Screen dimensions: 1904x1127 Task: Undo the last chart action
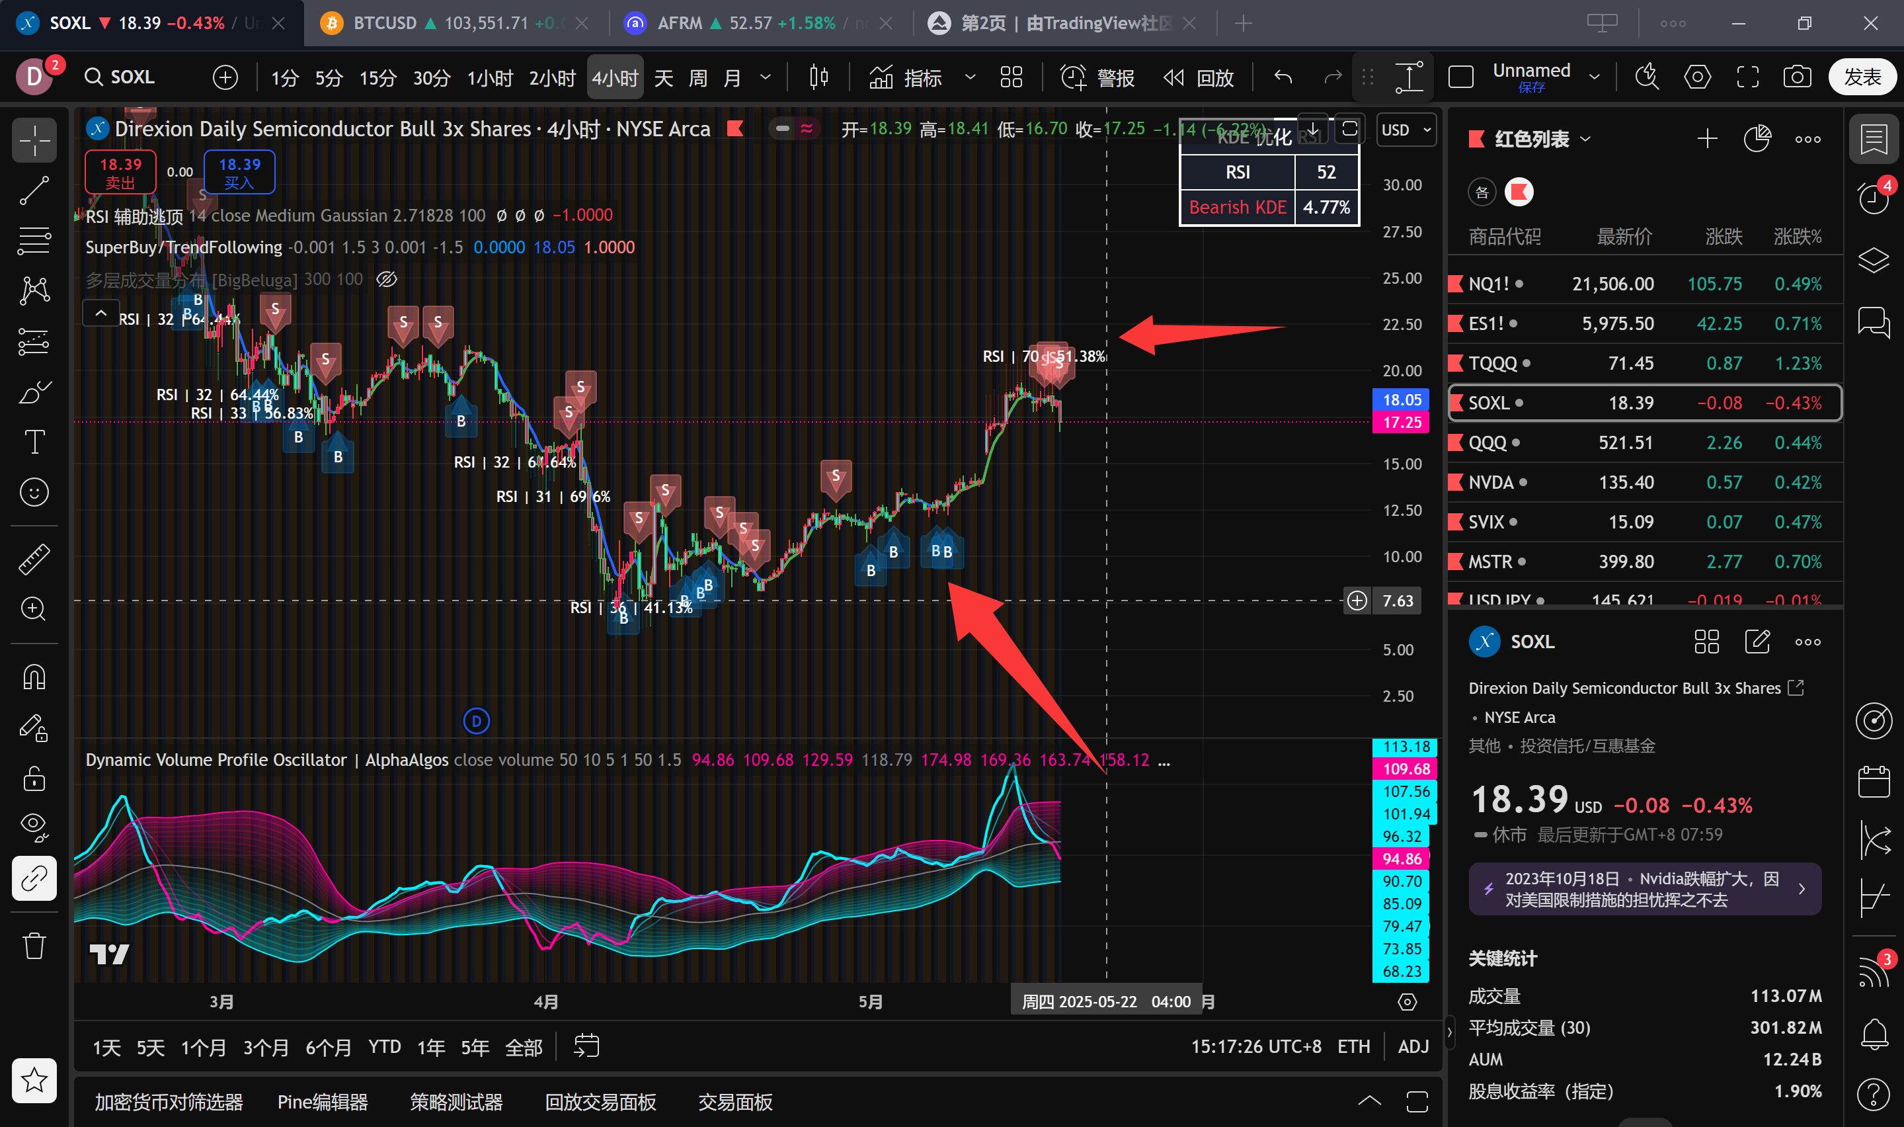coord(1283,77)
